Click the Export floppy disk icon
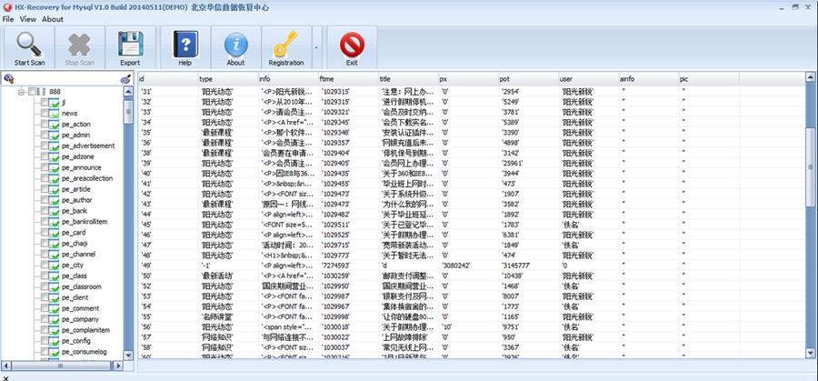The width and height of the screenshot is (818, 381). (130, 44)
